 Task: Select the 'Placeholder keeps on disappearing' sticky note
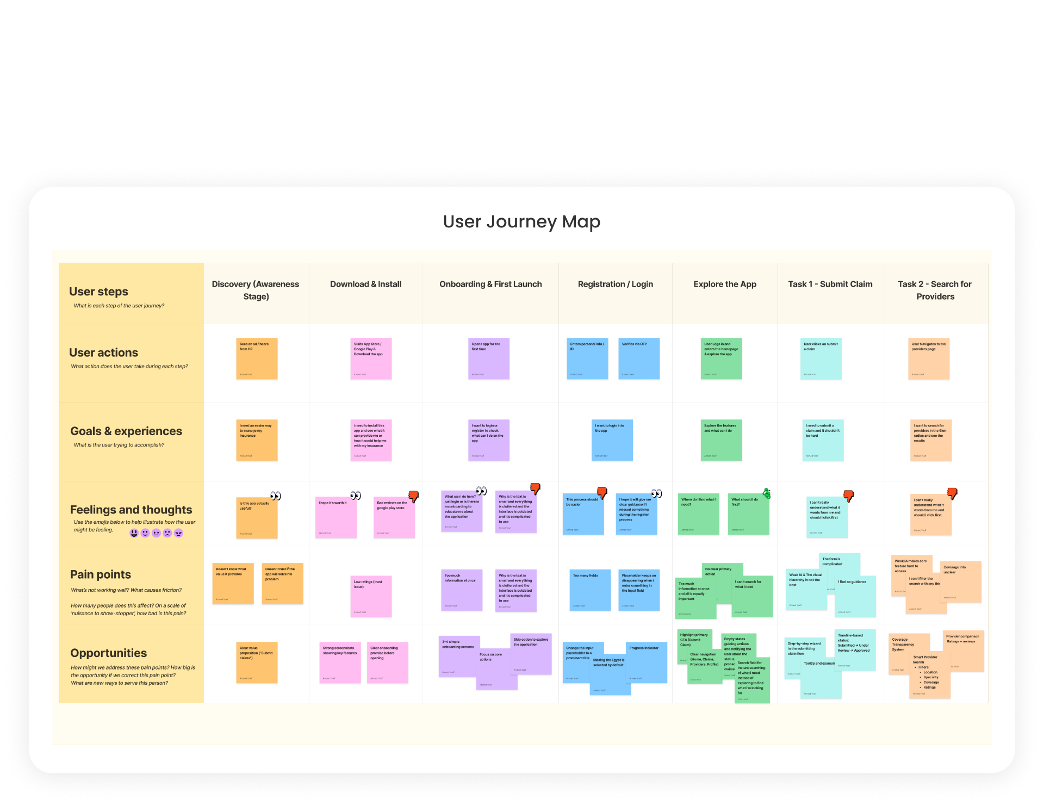pos(639,590)
